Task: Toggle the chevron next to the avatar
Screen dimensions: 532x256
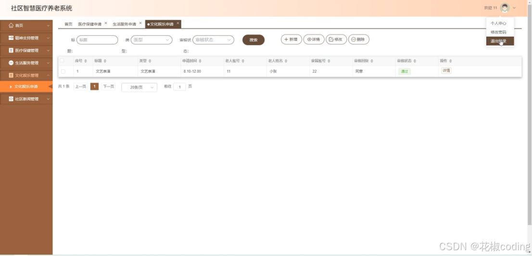Action: pos(514,8)
